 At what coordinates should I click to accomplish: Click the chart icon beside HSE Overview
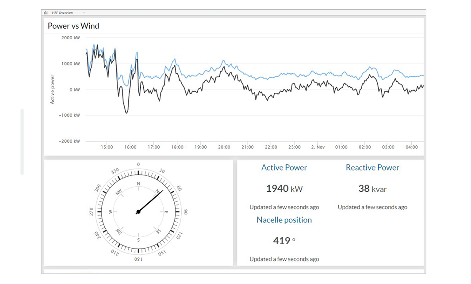point(46,13)
